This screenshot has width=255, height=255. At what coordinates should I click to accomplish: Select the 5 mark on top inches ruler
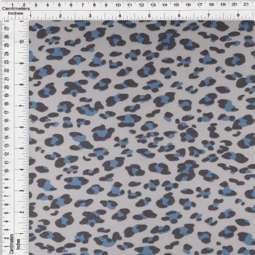149,16
